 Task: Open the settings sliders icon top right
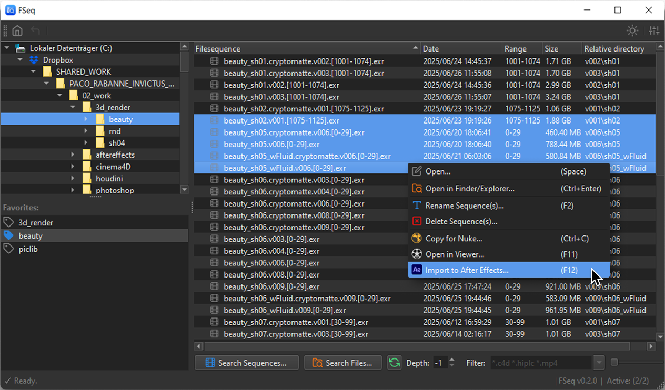654,30
